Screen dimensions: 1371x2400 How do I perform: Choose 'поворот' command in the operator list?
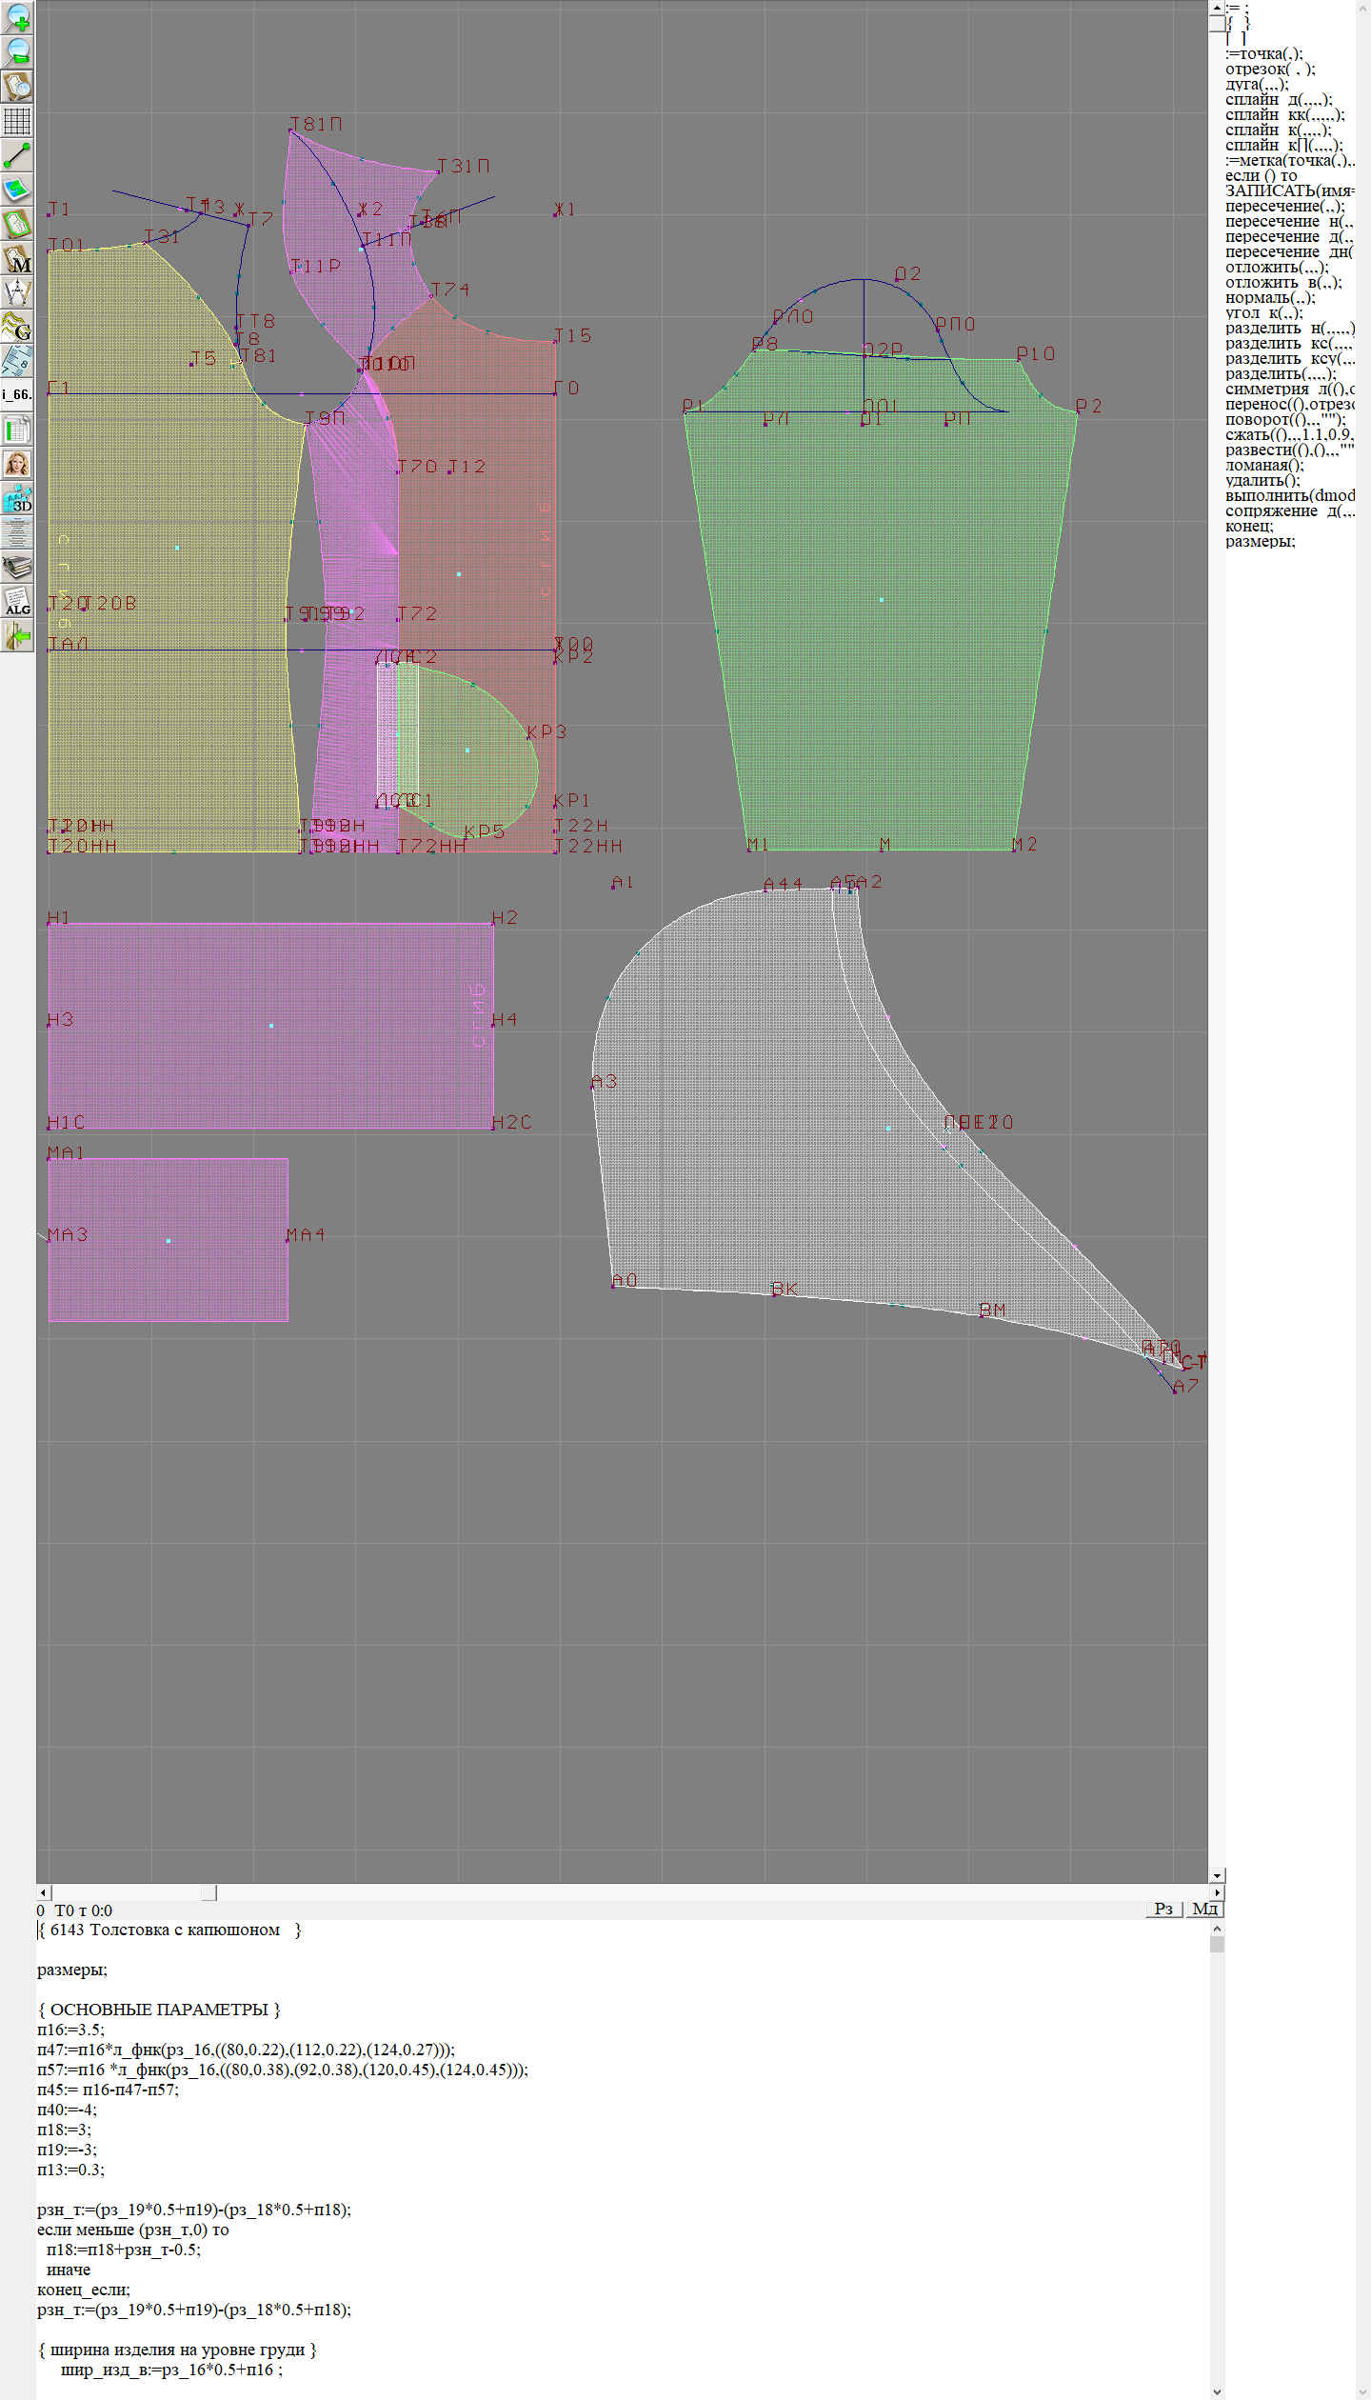click(1284, 419)
